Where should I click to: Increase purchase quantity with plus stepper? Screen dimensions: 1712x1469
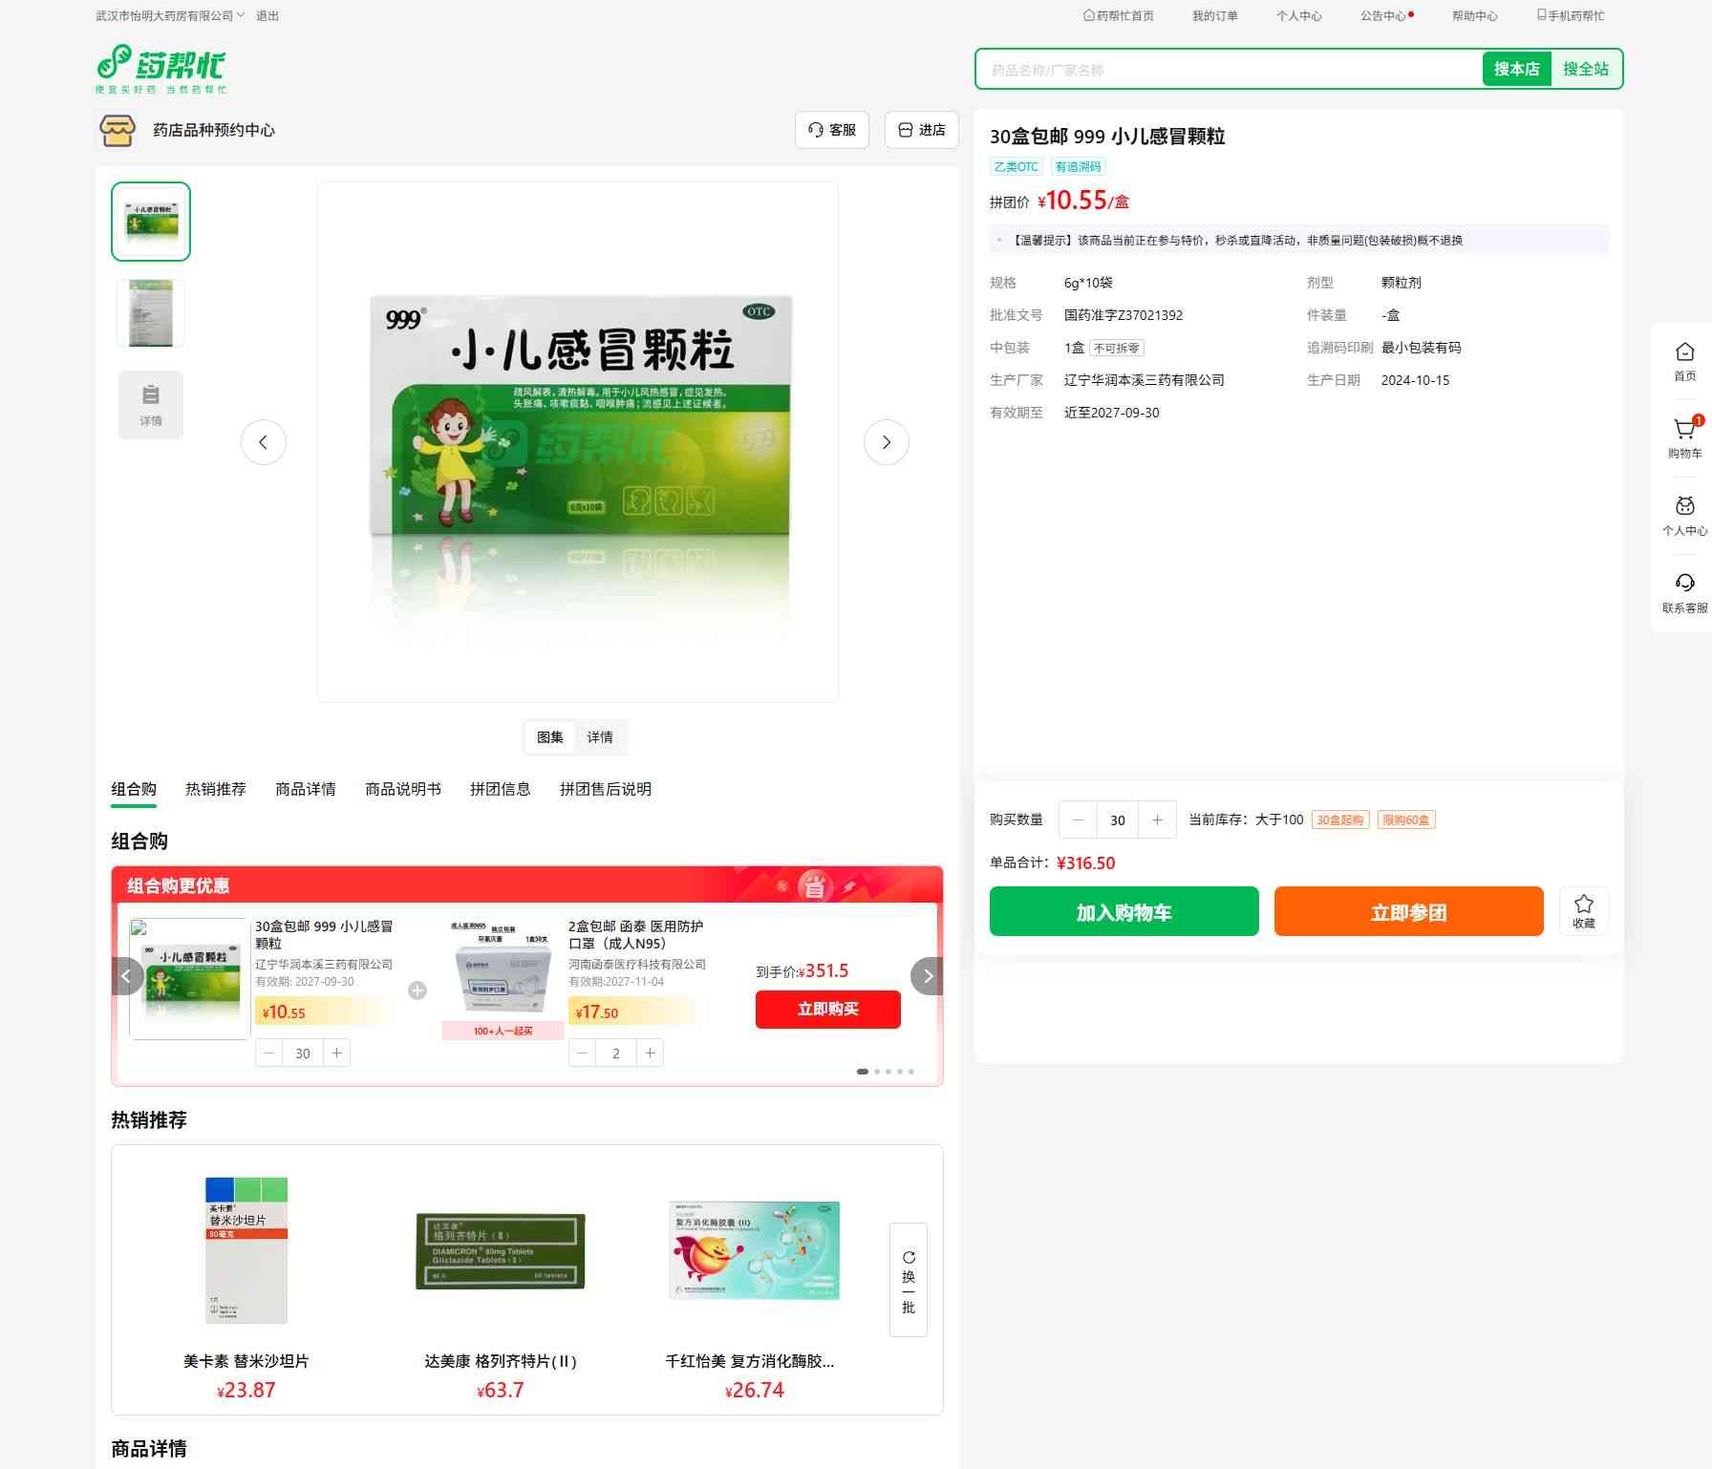(1157, 820)
